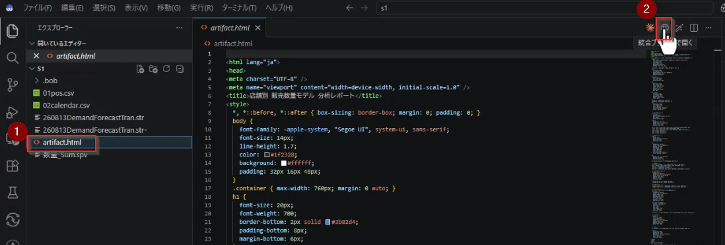Go forward with the right arrow
Screen dimensions: 725x245
(365, 8)
